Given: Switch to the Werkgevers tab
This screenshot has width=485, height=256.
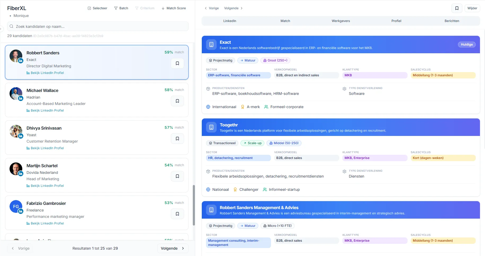Looking at the screenshot, I should click(x=340, y=21).
